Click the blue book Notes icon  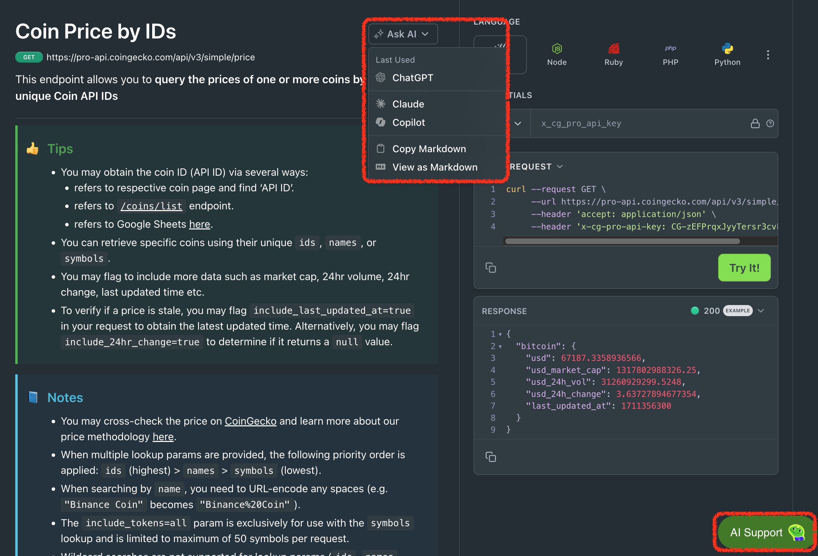(x=33, y=397)
